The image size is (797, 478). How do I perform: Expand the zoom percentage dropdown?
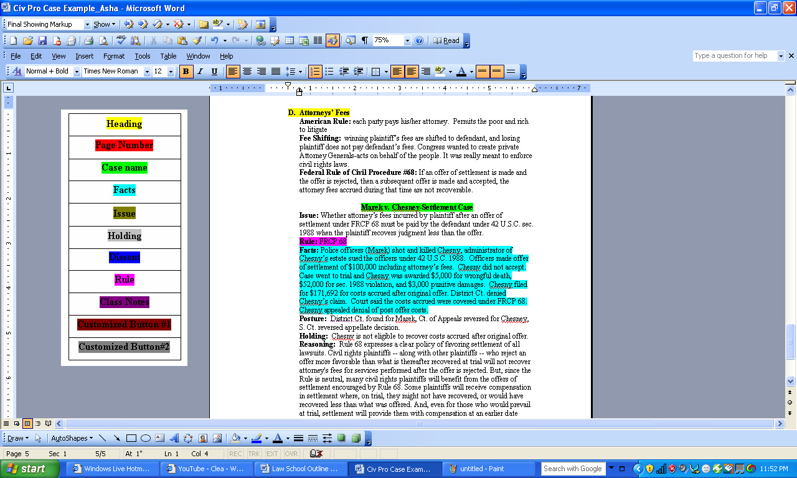407,40
